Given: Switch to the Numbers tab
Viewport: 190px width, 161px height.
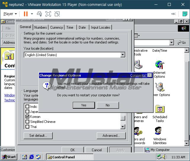Looking at the screenshot, I should pyautogui.click(x=41, y=27).
